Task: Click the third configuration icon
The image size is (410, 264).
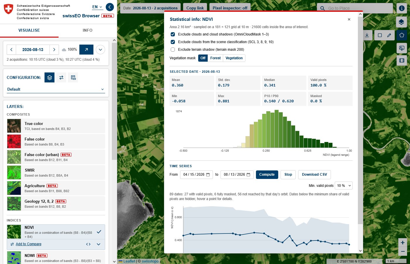Action: pos(73,77)
